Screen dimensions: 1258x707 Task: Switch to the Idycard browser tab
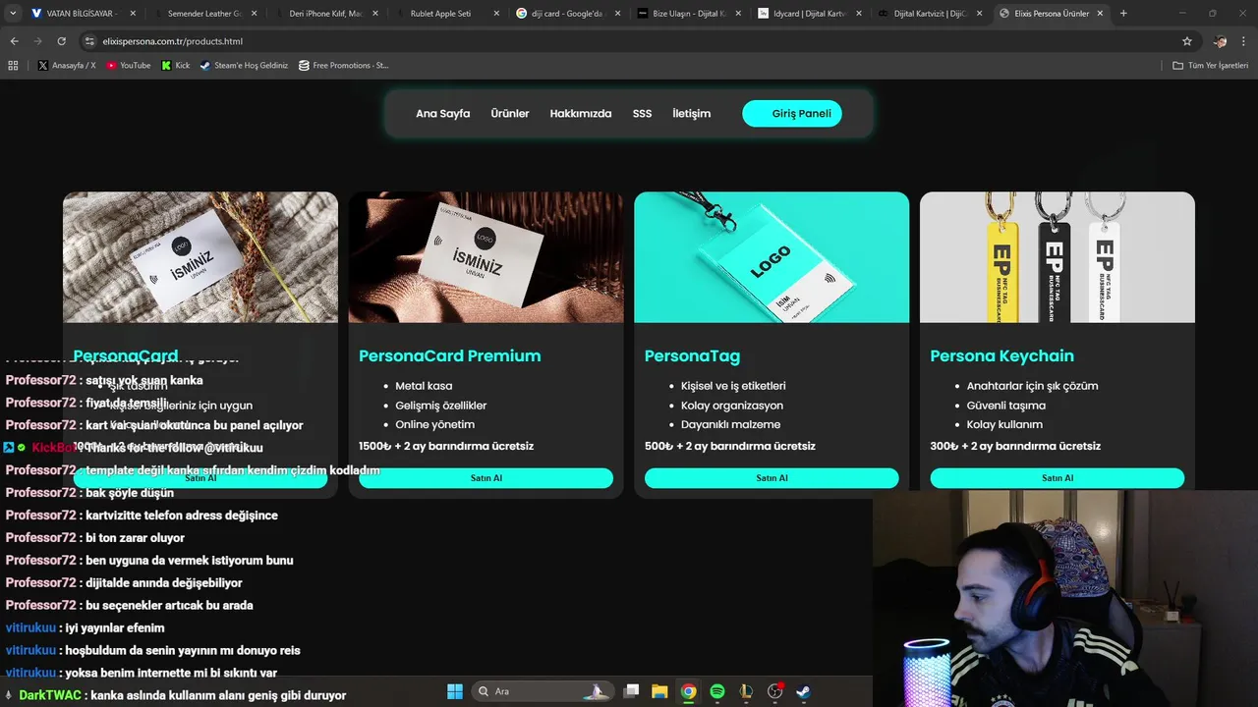pyautogui.click(x=809, y=14)
